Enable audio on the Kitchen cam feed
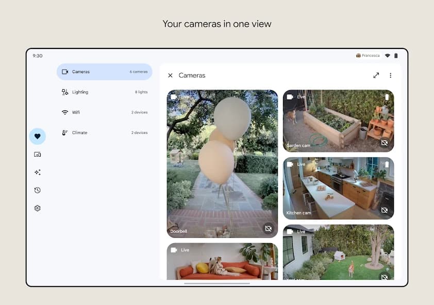 [x=385, y=210]
